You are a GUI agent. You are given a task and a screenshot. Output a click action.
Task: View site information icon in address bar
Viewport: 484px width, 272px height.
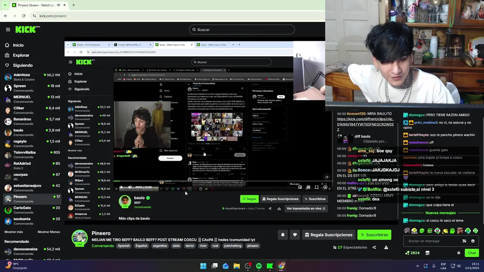[x=34, y=16]
